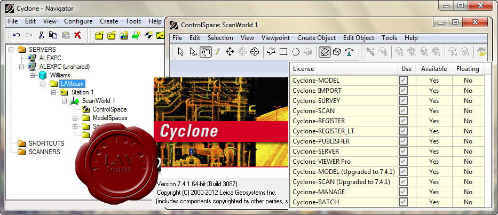Viewport: 498px width, 215px height.
Task: Select the polygonal fence tool
Action: coord(271,52)
